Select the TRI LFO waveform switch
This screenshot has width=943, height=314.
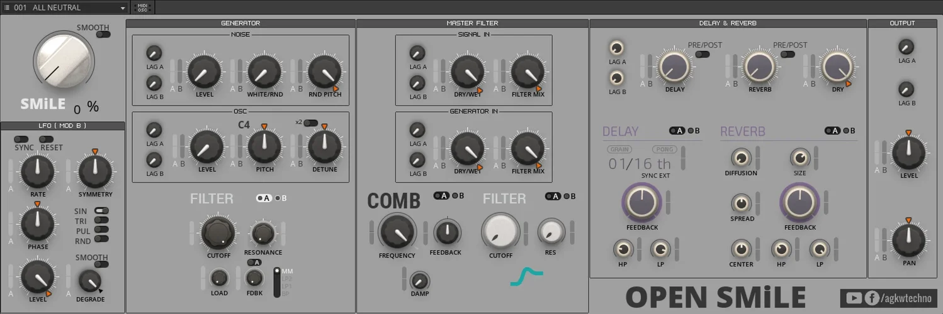click(x=101, y=220)
